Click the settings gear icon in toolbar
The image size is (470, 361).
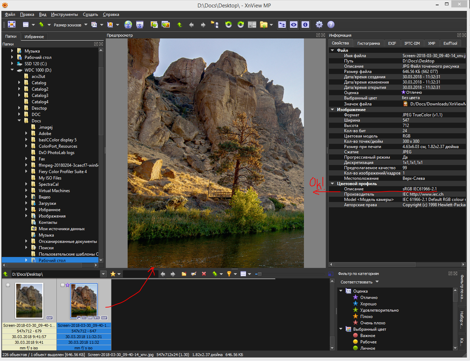[x=319, y=24]
